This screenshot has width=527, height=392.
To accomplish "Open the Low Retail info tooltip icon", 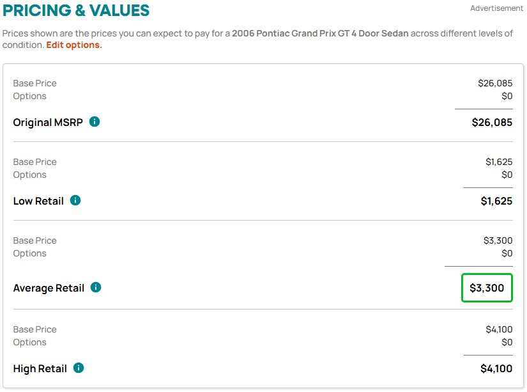I will point(75,200).
